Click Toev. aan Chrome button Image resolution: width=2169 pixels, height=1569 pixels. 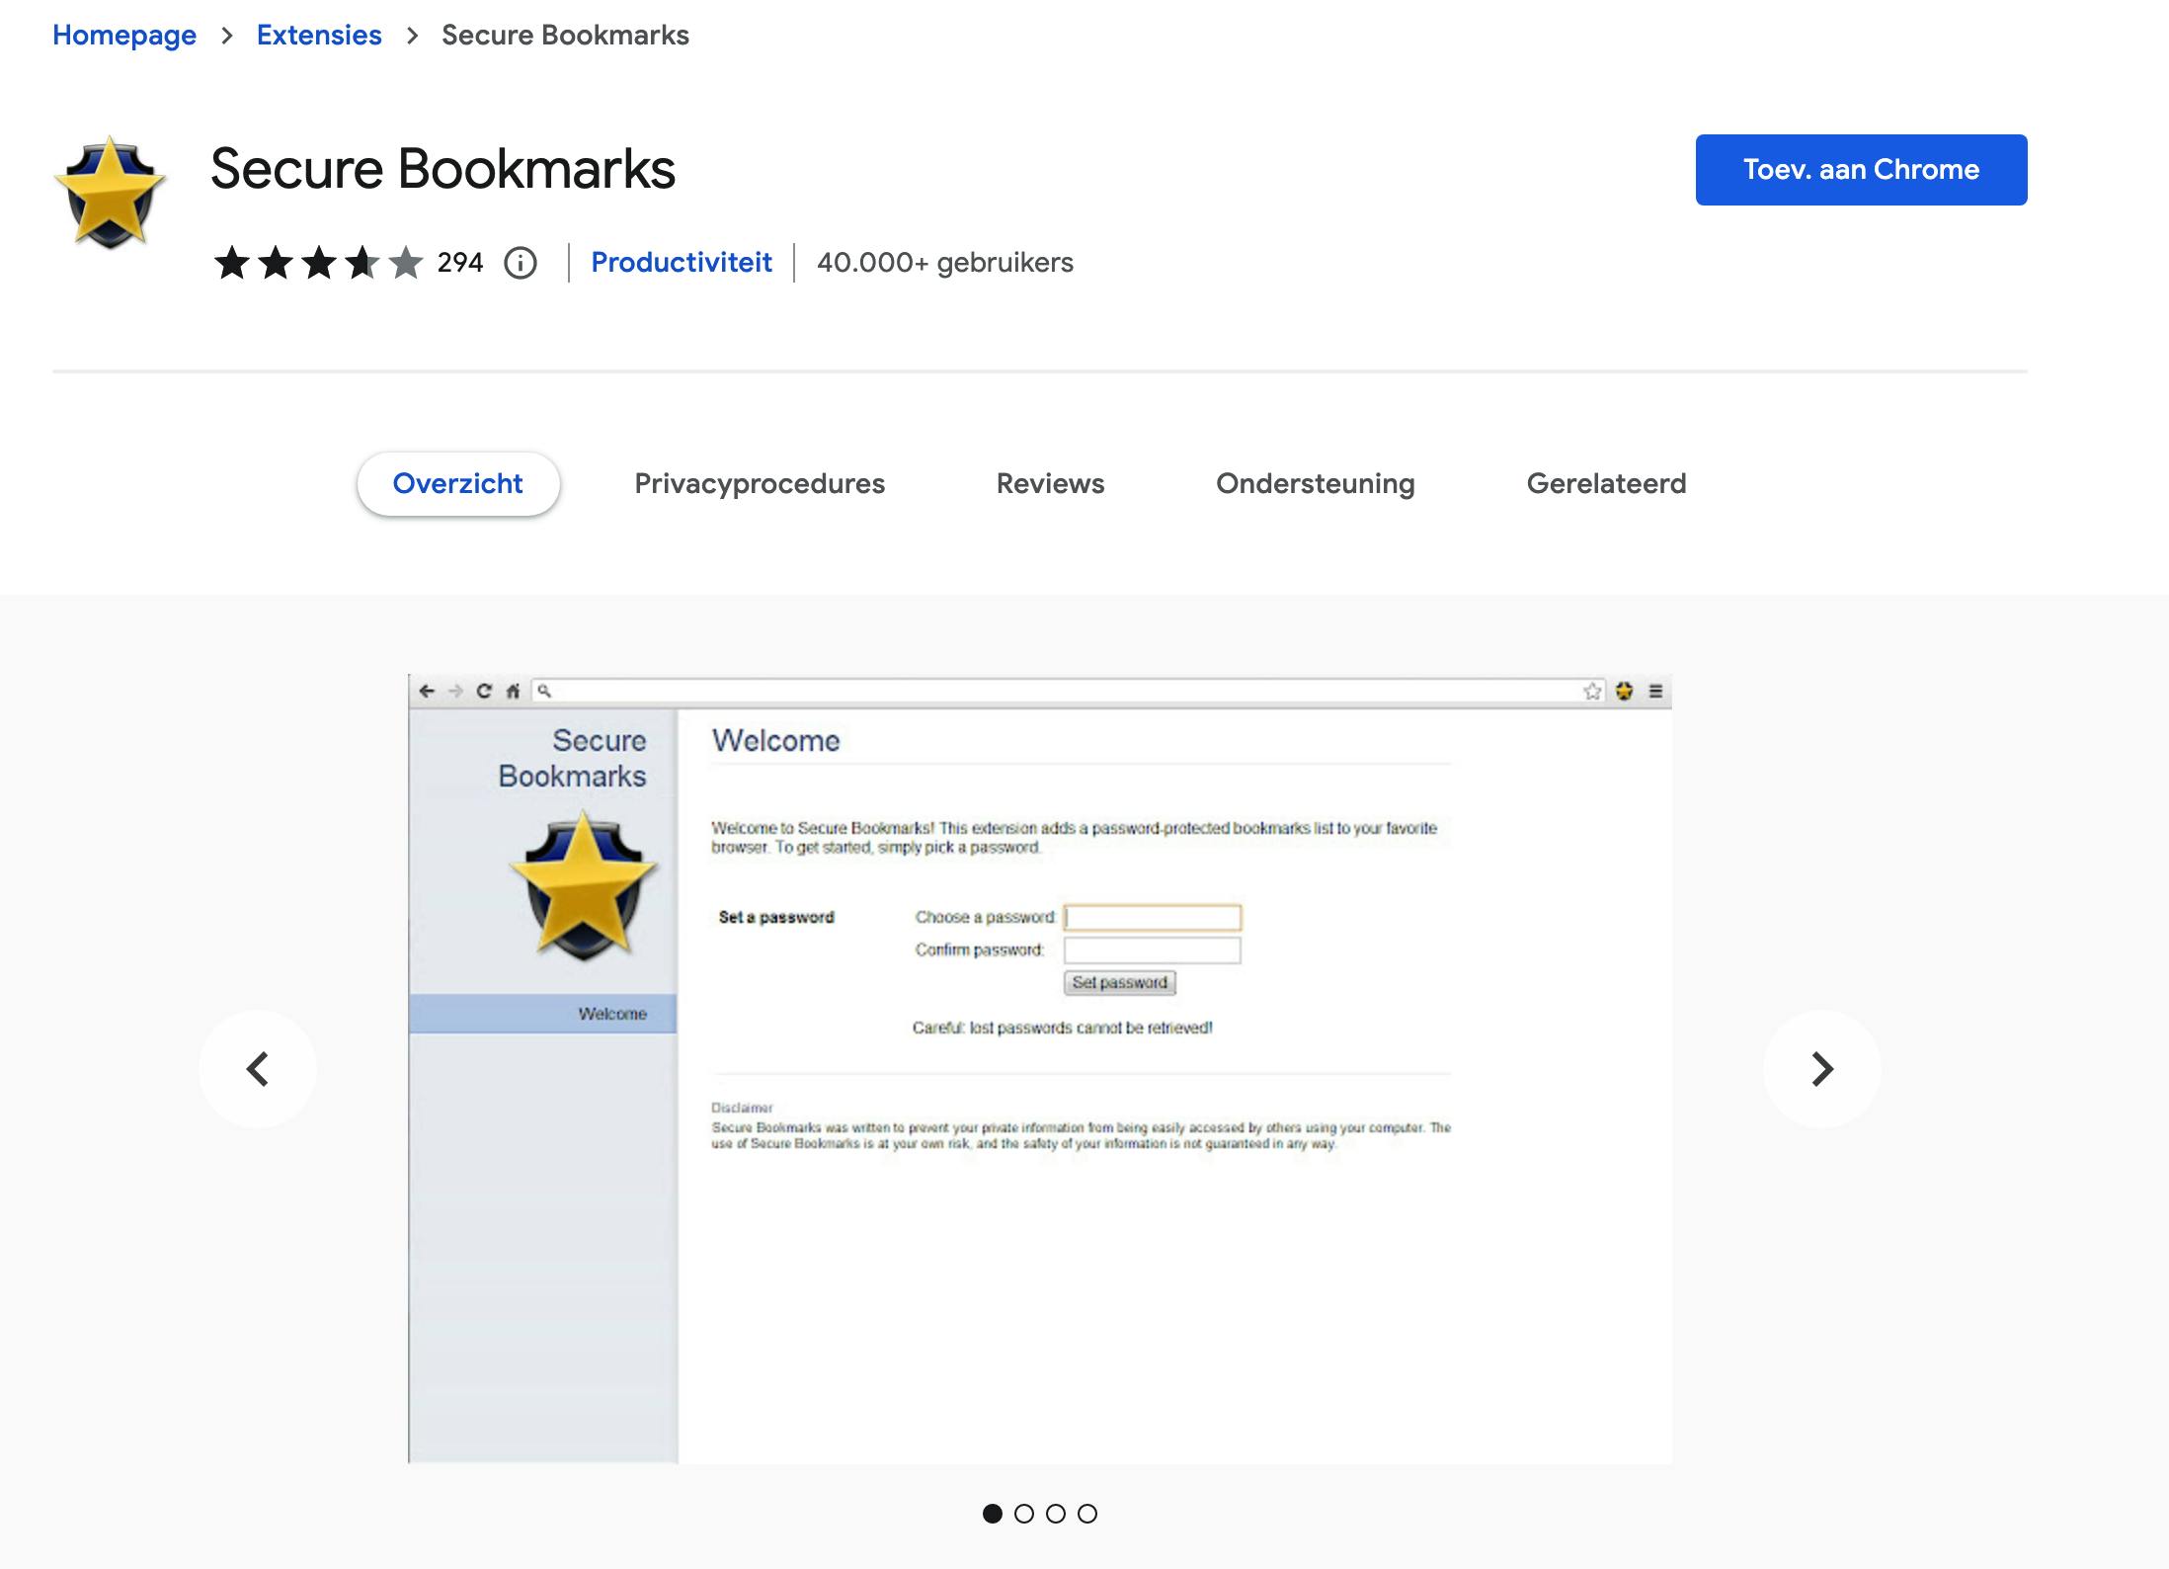(1861, 170)
